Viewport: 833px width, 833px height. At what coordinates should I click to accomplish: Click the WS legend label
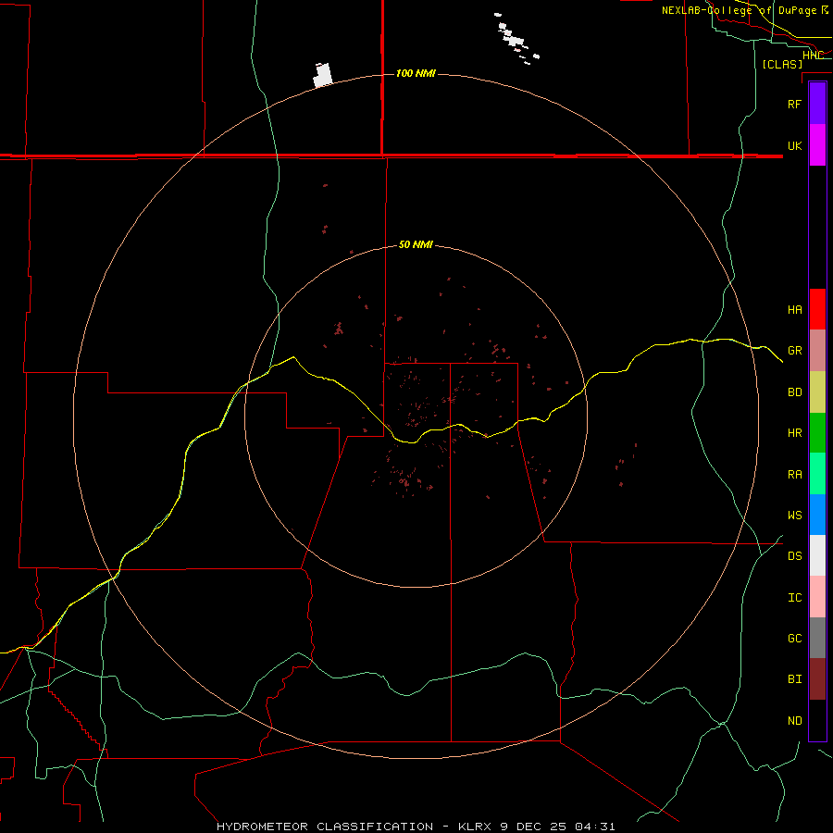794,515
